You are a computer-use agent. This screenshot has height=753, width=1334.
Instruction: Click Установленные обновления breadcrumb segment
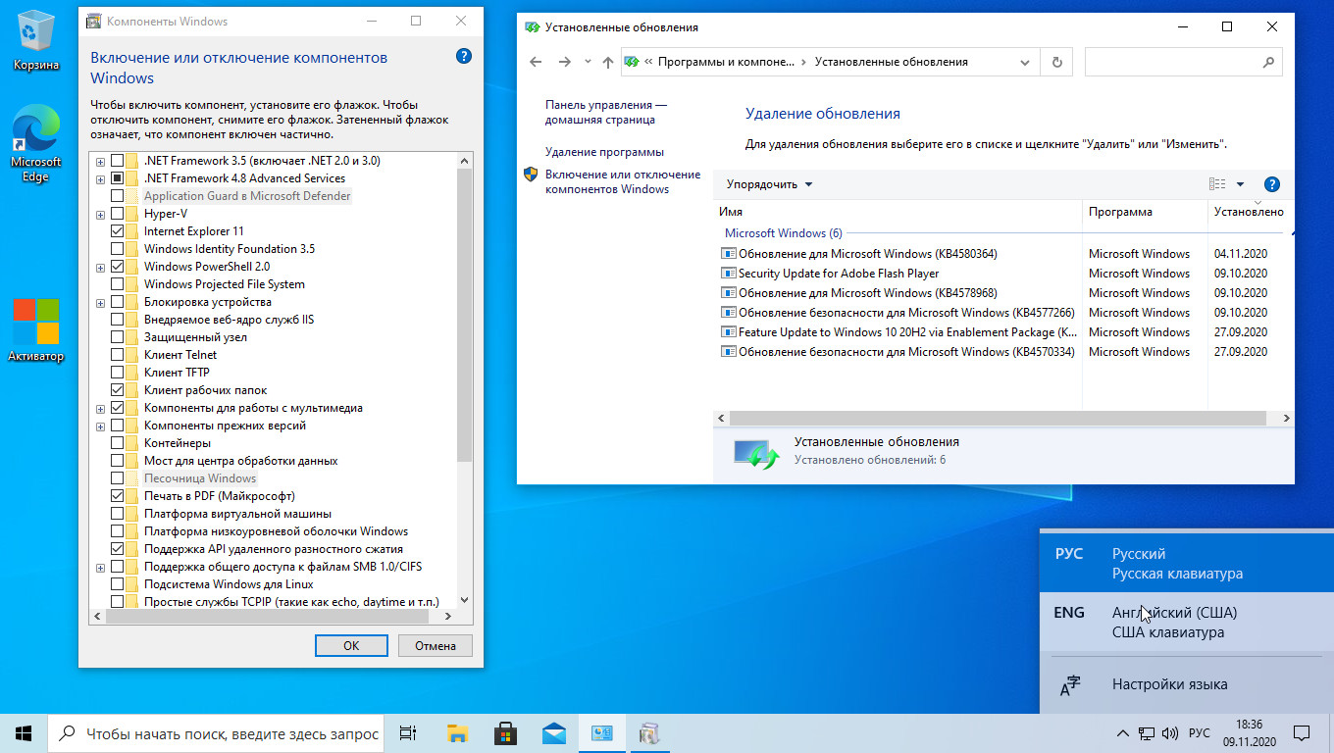coord(892,62)
